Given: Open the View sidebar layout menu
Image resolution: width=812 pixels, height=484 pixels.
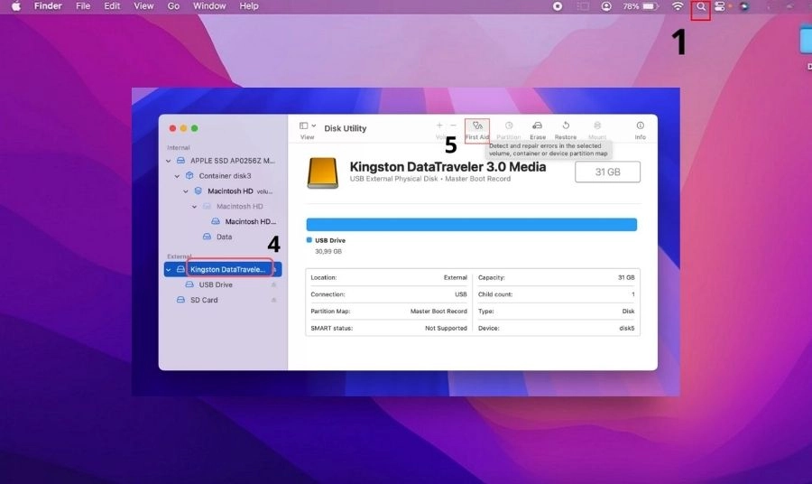Looking at the screenshot, I should coord(308,126).
